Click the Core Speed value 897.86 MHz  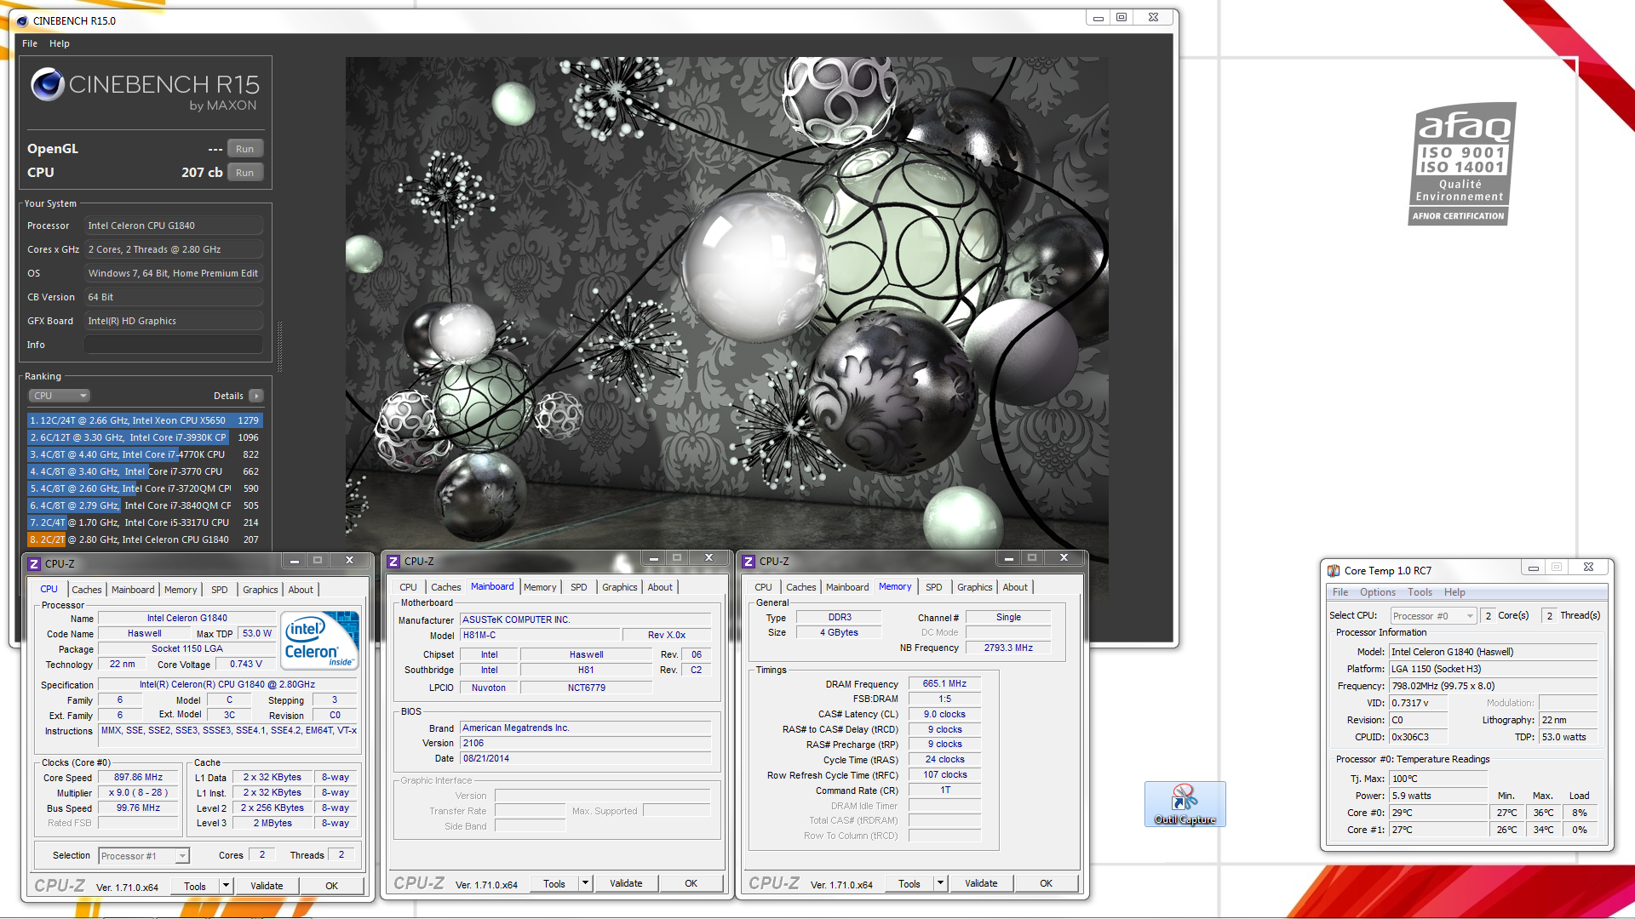click(138, 777)
